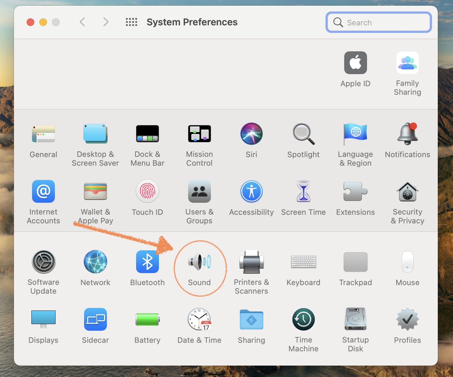Open Time Machine preferences

click(304, 320)
